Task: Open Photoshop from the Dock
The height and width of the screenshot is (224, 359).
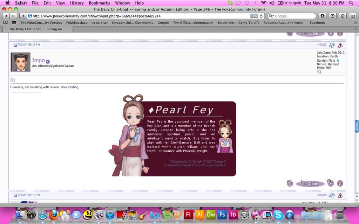Action: point(222,215)
